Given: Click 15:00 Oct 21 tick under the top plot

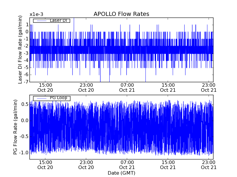Looking at the screenshot, I should click(x=168, y=87).
